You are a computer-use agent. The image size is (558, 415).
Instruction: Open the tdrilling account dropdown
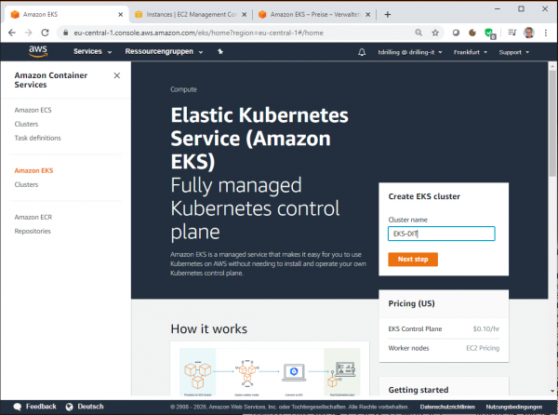409,52
